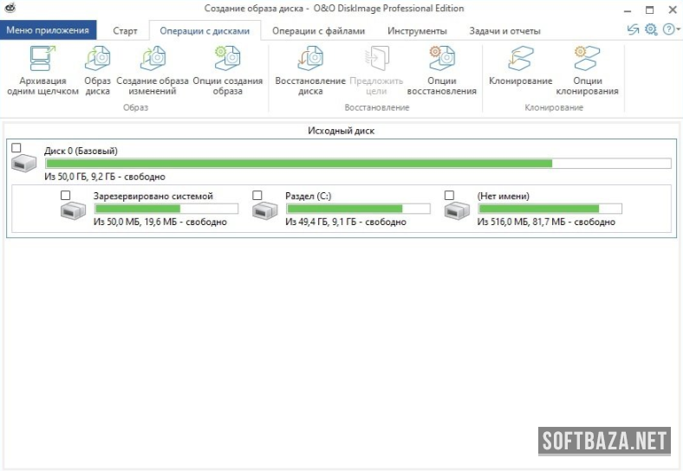Viewport: 683px width, 471px height.
Task: Tick the Зарезервировано системой checkbox
Action: coord(66,196)
